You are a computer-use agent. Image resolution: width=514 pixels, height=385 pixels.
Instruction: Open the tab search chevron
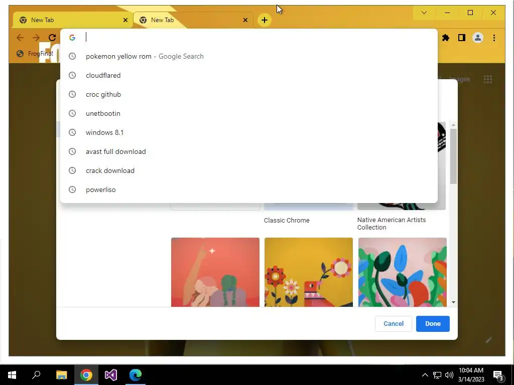click(424, 13)
